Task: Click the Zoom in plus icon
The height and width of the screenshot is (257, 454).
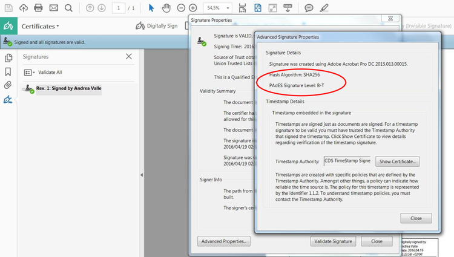Action: (193, 8)
